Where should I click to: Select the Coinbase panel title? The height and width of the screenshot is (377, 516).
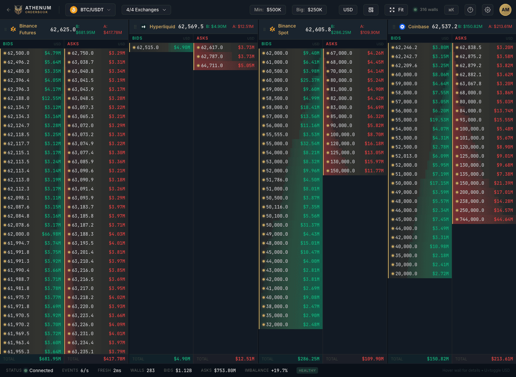coord(419,27)
